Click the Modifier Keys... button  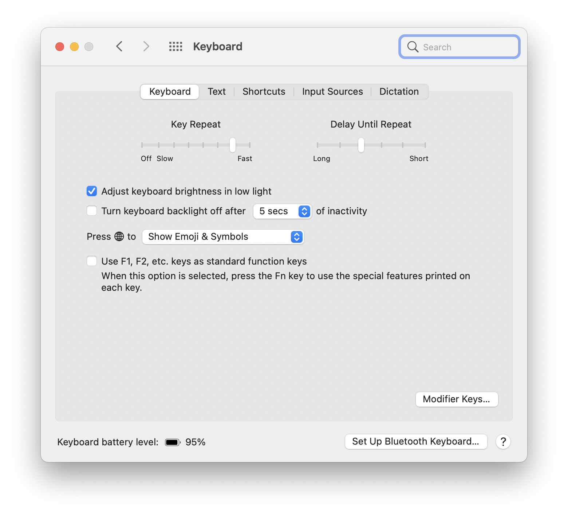[x=457, y=399]
